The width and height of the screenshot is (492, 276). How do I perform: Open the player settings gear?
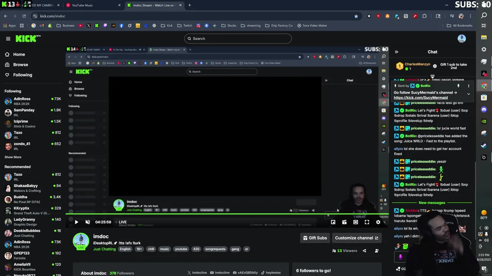(x=378, y=222)
